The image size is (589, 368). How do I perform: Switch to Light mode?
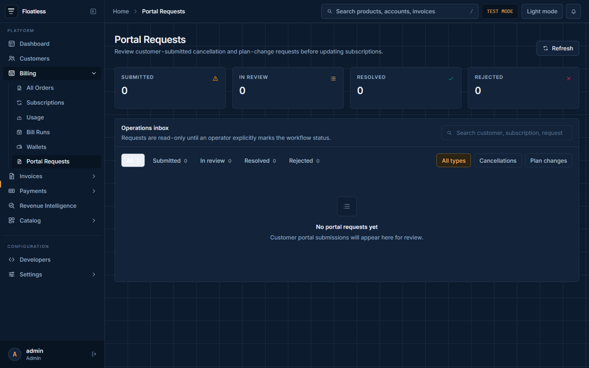point(542,11)
